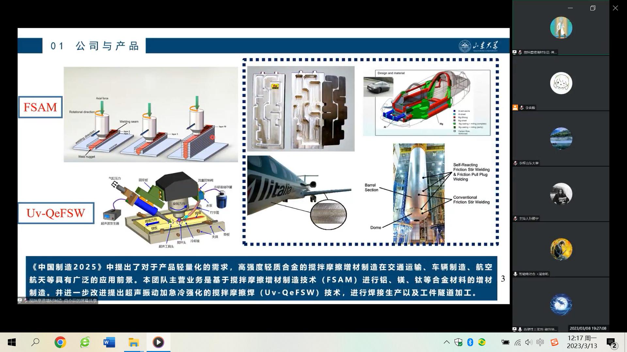This screenshot has width=627, height=352.
Task: Click the Wi-Fi network tray icon
Action: click(x=518, y=342)
